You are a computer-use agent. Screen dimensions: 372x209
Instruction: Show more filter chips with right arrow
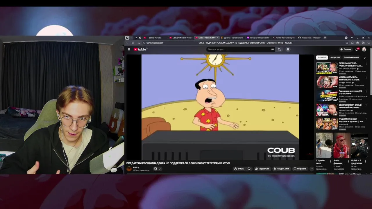tap(365, 57)
